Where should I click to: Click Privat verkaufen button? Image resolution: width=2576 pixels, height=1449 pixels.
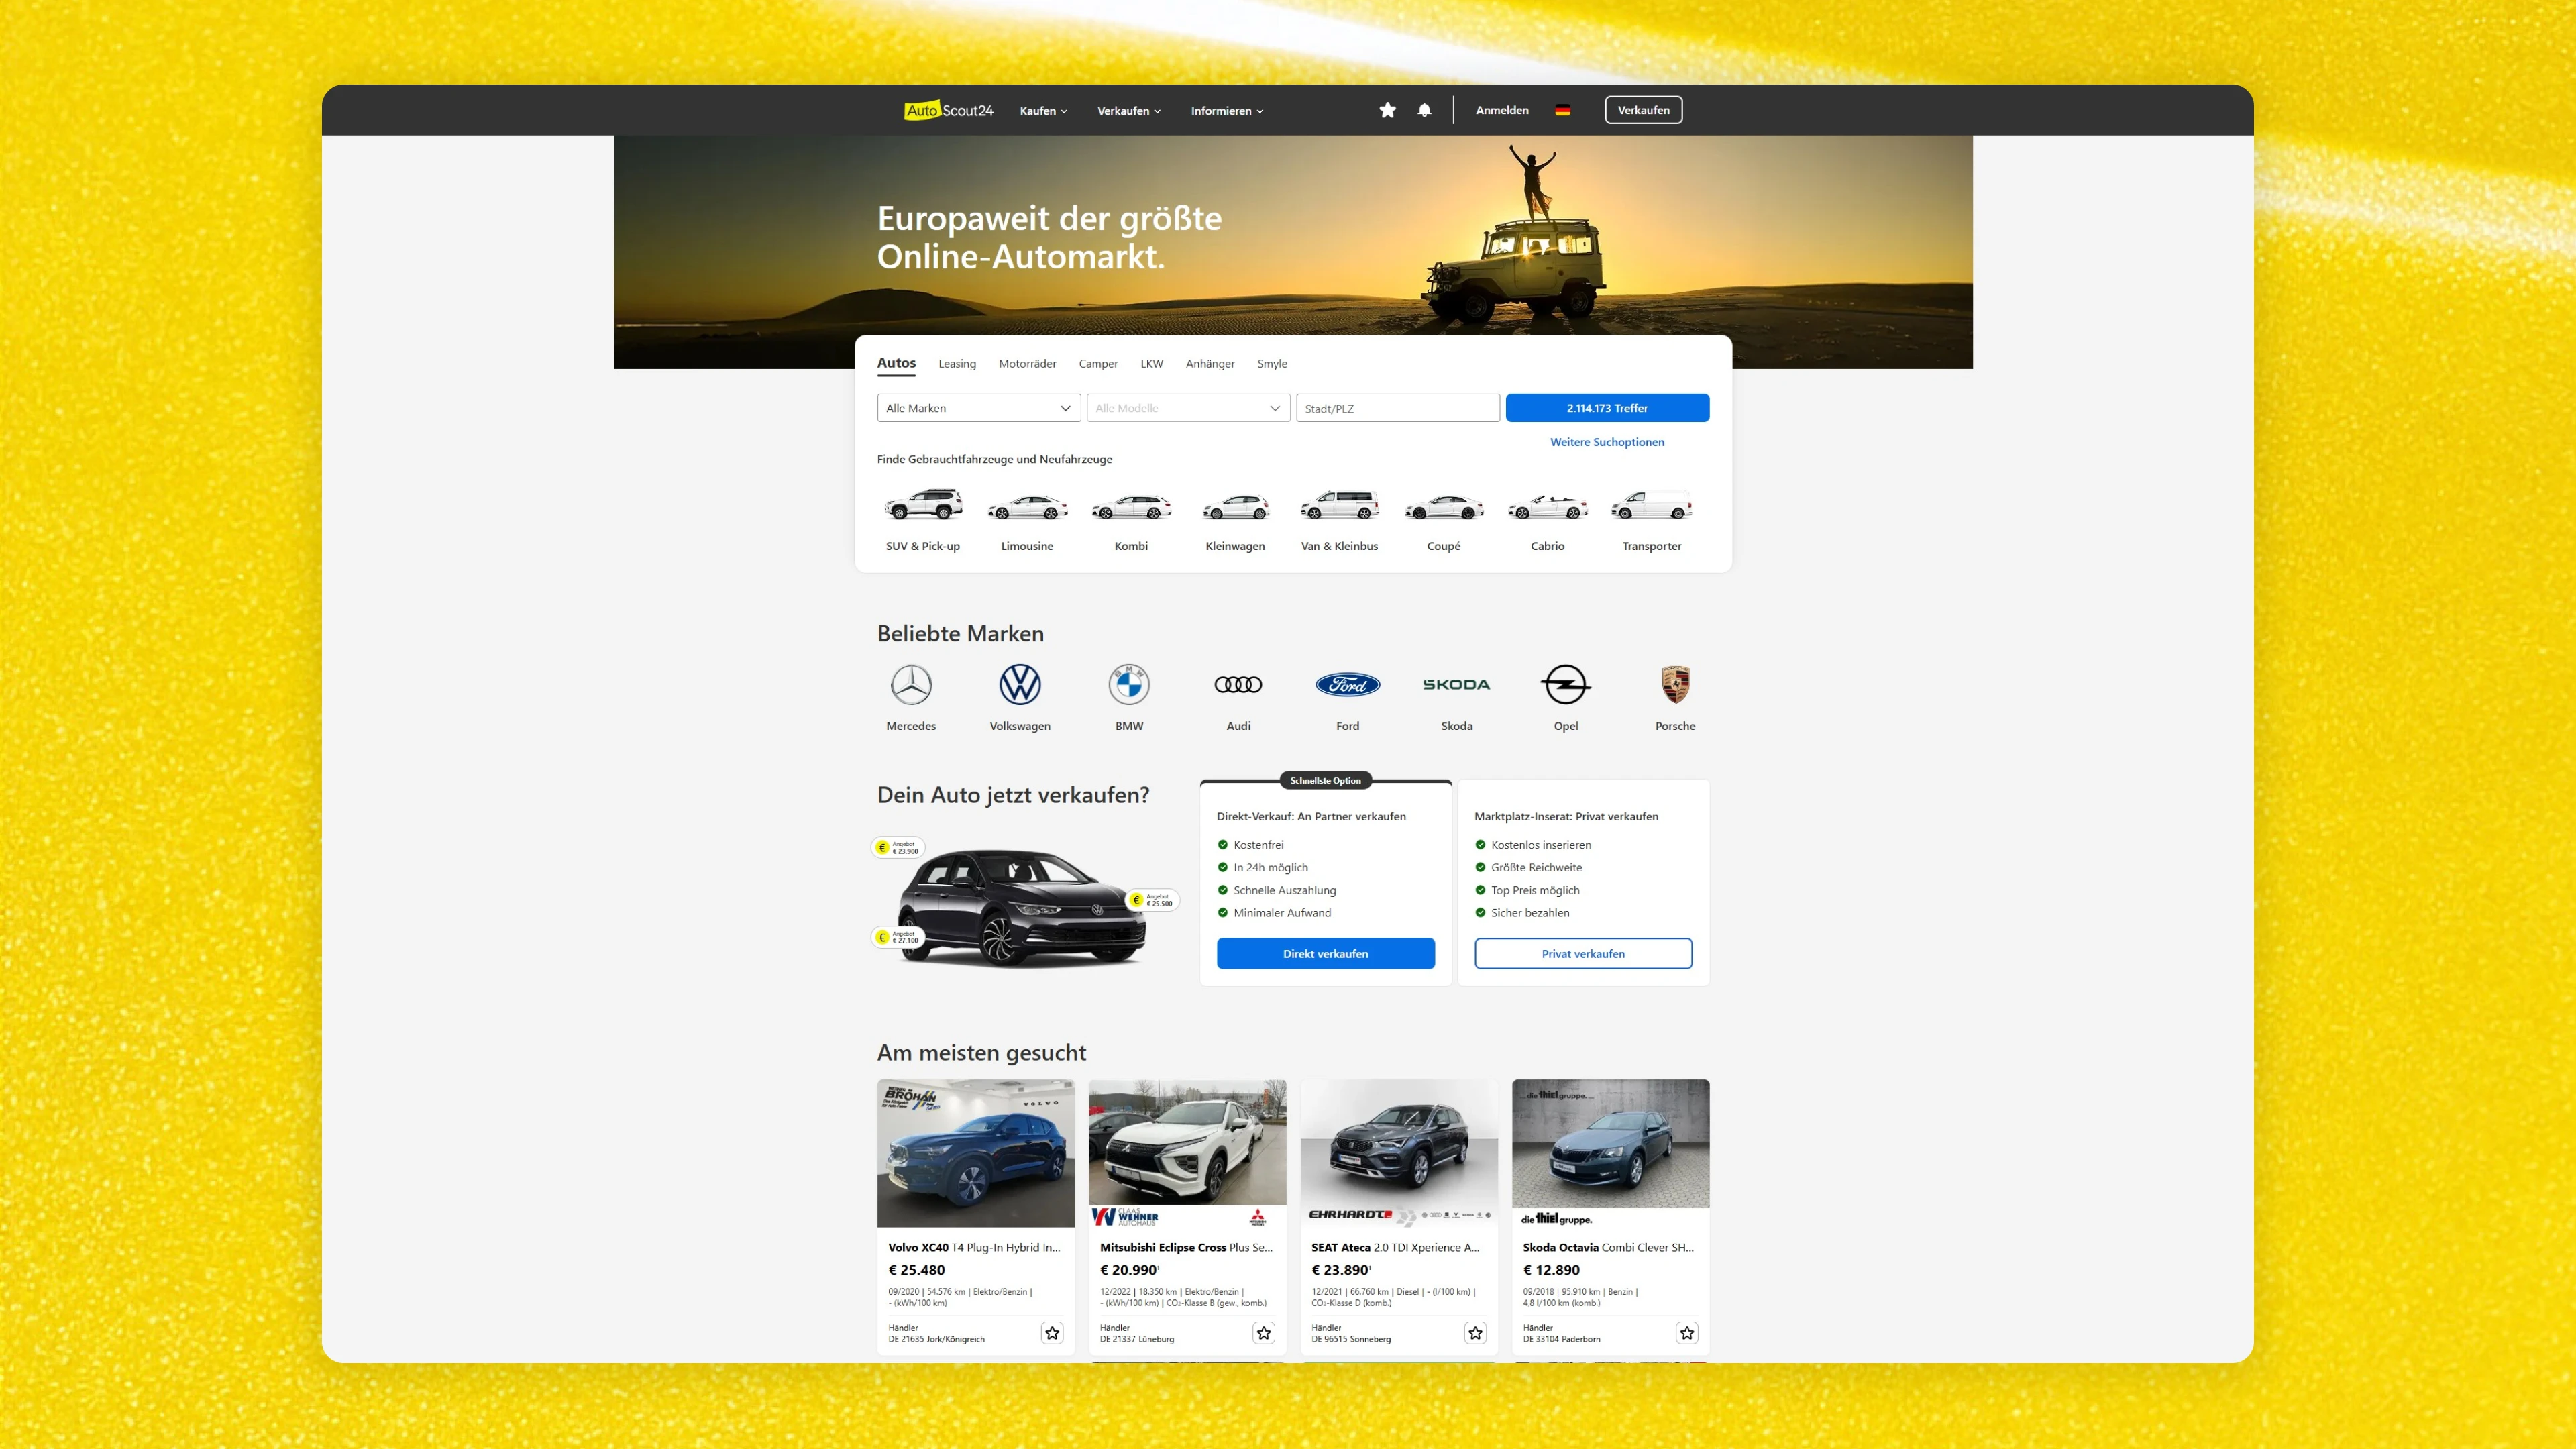click(1583, 953)
